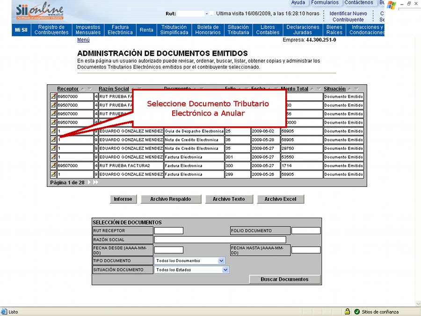Focus the Fecha Desde input field

(168, 250)
